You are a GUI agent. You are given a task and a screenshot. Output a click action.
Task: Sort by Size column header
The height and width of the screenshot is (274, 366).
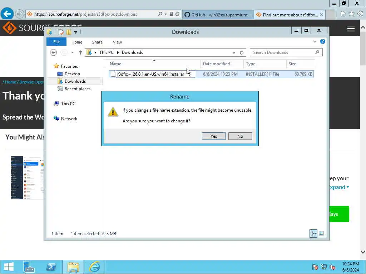point(301,64)
